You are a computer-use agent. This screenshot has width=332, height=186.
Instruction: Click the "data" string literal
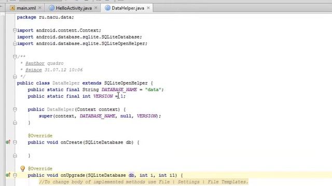pyautogui.click(x=153, y=89)
